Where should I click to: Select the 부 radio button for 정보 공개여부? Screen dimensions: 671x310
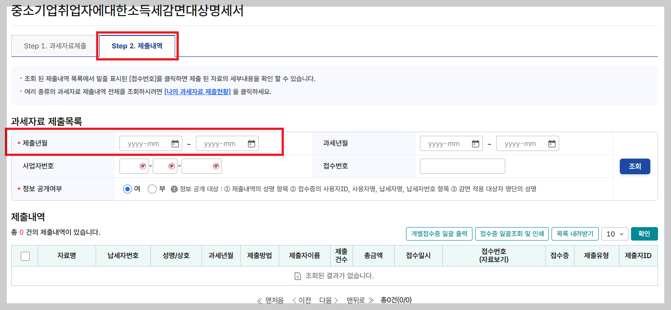tap(152, 189)
